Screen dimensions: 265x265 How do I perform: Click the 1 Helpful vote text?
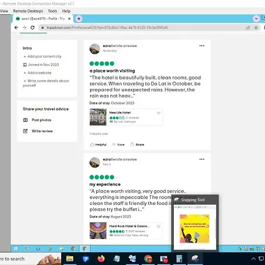pos(99,134)
